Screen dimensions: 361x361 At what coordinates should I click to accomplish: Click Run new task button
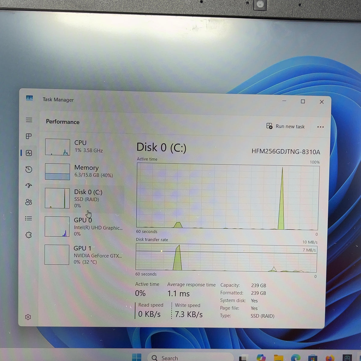(285, 126)
